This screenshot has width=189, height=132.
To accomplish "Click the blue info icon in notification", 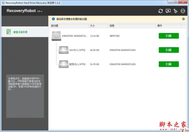I will click(53, 19).
